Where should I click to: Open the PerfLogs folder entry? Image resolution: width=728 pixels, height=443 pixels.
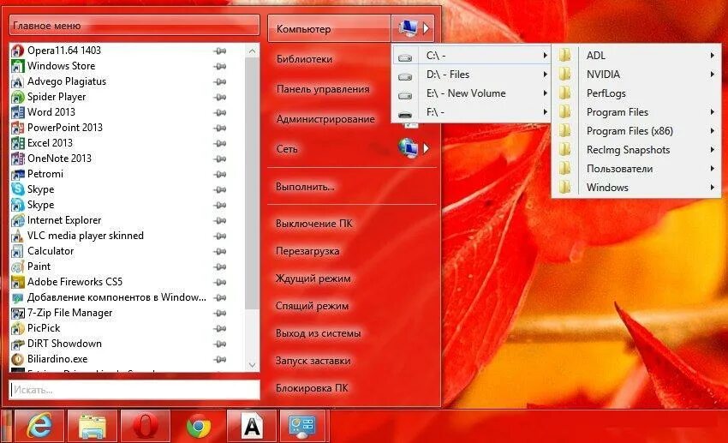(636, 93)
